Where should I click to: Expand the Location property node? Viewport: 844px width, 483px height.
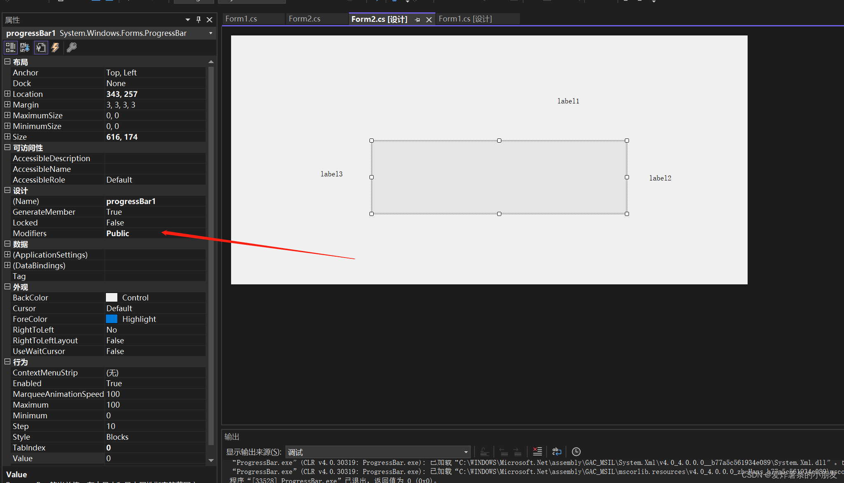(x=7, y=94)
